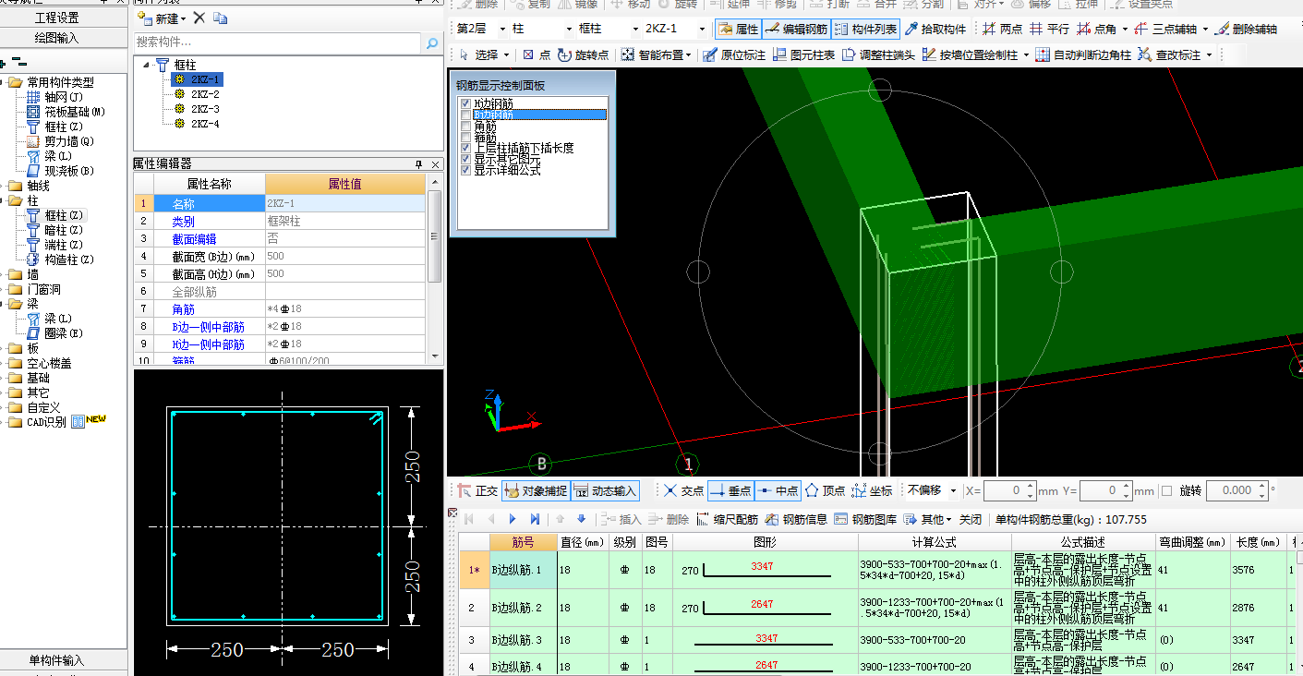1303x676 pixels.
Task: Click the 属性 properties toolbar button
Action: click(x=738, y=30)
